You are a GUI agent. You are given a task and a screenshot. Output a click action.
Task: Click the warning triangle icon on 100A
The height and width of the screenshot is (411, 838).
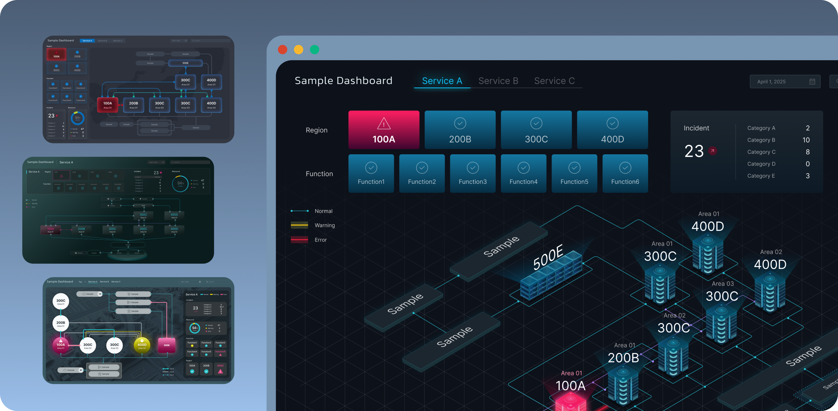point(383,124)
